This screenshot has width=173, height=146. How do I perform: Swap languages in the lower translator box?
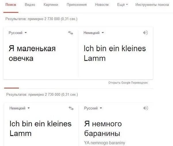click(x=71, y=108)
